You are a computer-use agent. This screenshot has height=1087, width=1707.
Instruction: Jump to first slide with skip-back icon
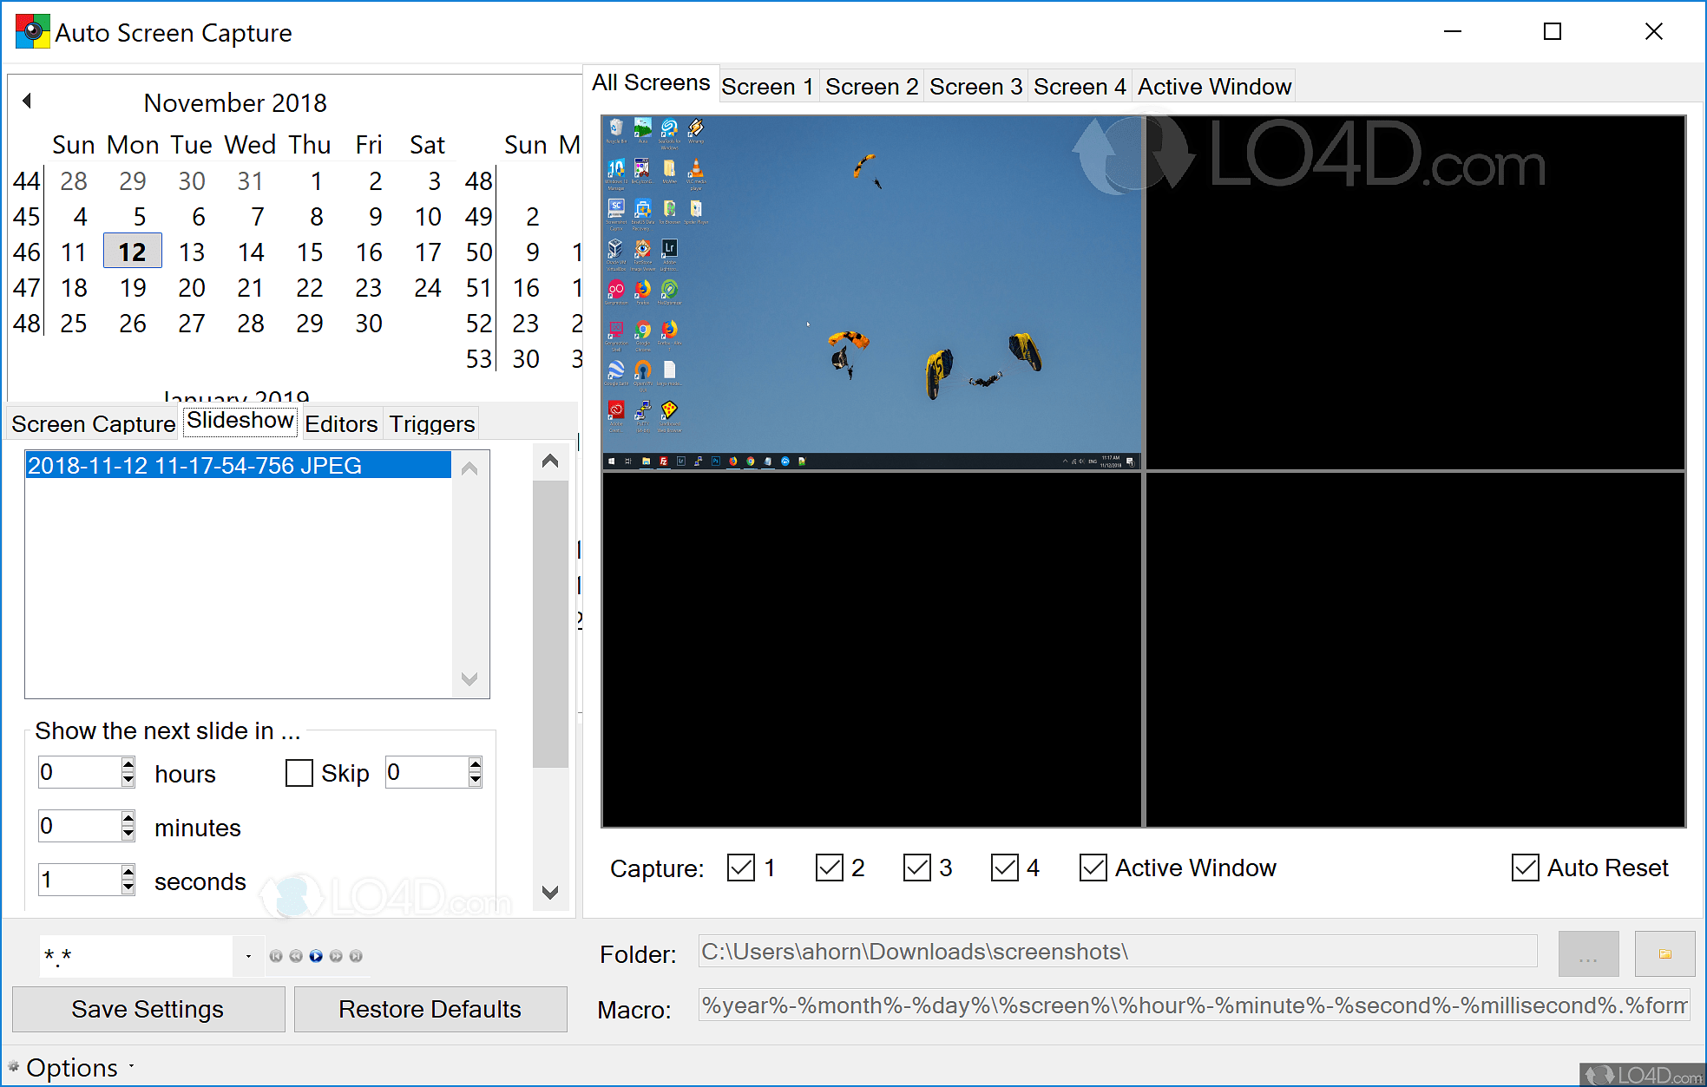pyautogui.click(x=276, y=956)
